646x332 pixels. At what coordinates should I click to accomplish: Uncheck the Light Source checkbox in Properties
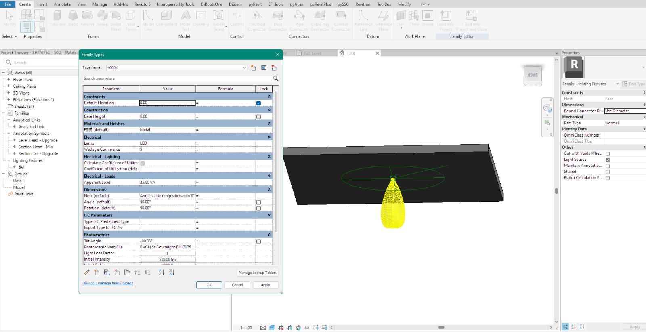click(608, 160)
